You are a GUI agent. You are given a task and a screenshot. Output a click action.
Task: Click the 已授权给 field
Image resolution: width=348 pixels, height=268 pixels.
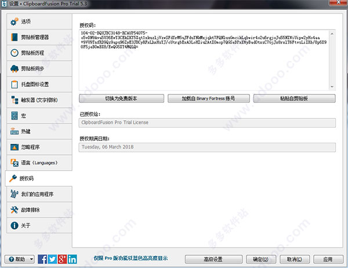207,122
